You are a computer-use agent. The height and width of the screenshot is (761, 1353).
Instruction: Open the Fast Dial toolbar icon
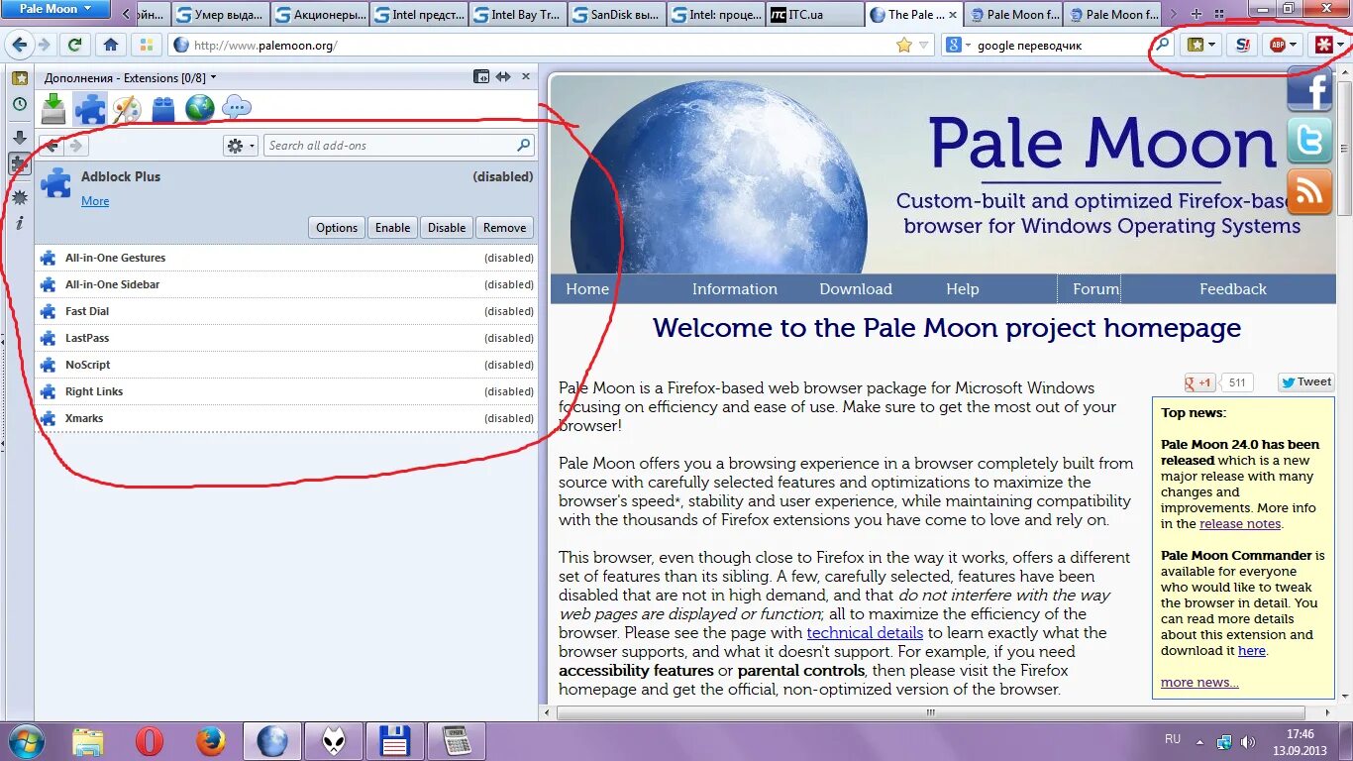[146, 45]
